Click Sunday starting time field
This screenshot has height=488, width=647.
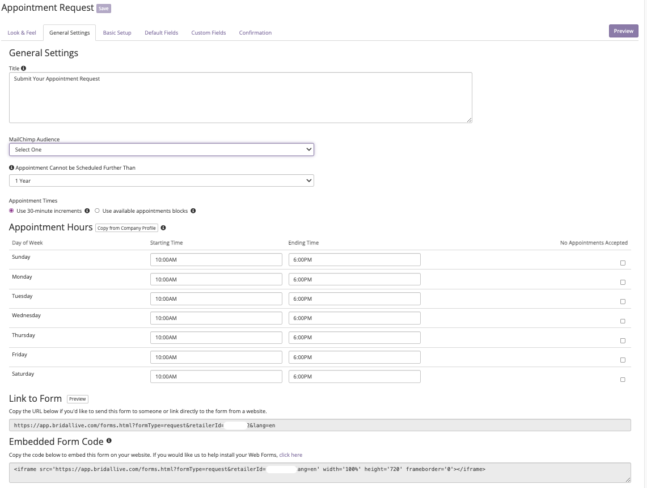[216, 260]
